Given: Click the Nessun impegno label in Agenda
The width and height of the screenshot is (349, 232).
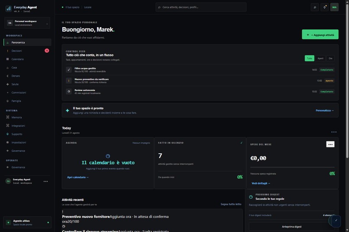Looking at the screenshot, I should pyautogui.click(x=141, y=143).
